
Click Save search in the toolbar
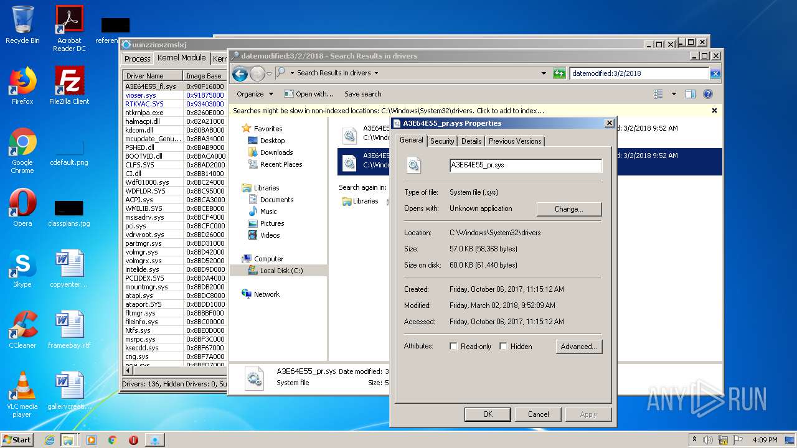coord(362,94)
